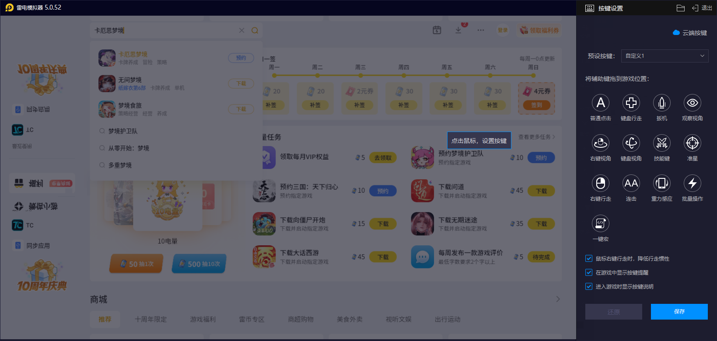Image resolution: width=717 pixels, height=341 pixels.
Task: Select the 普通点击 (normal tap) key icon
Action: [x=601, y=103]
